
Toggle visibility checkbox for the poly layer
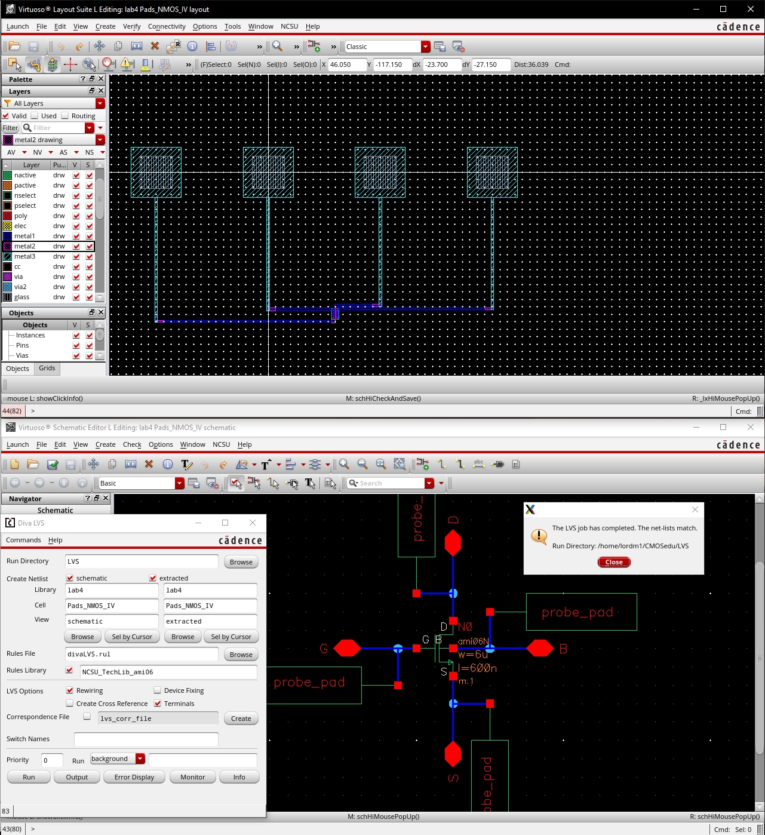point(76,216)
